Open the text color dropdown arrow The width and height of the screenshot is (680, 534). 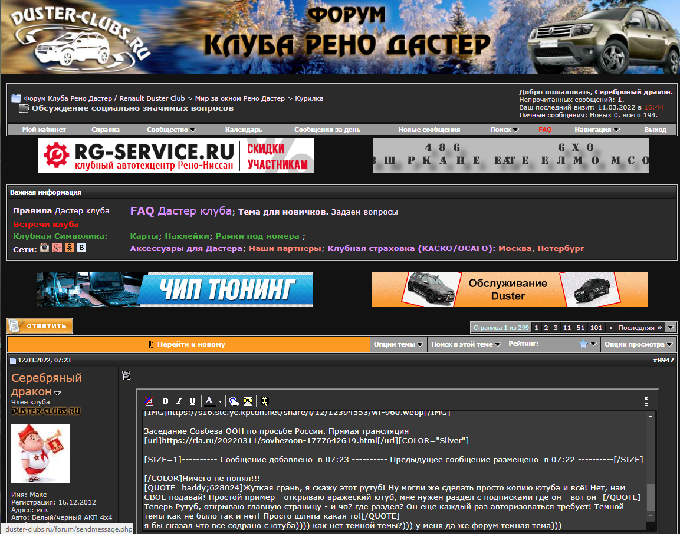pyautogui.click(x=220, y=401)
